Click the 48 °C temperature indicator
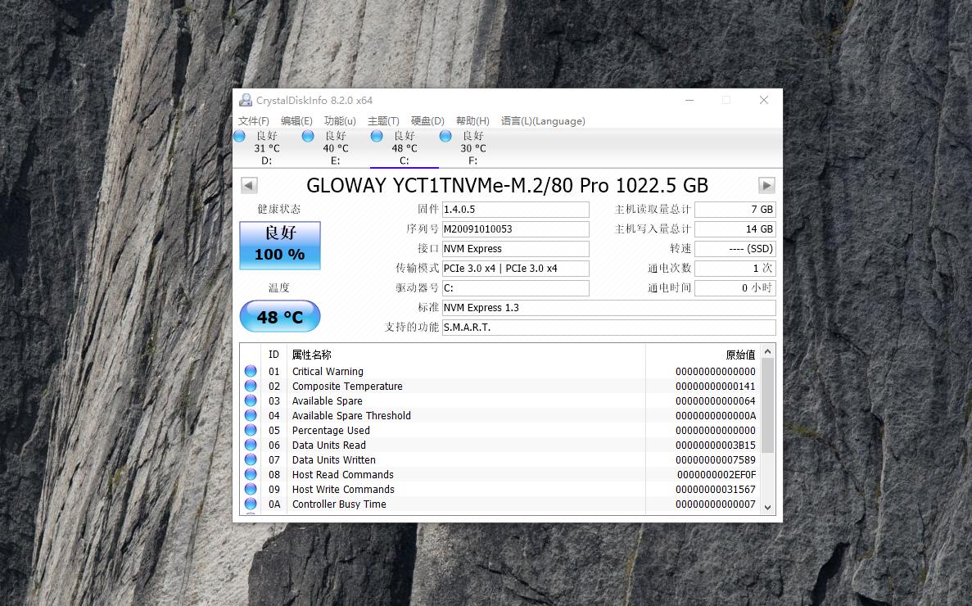 (x=279, y=317)
